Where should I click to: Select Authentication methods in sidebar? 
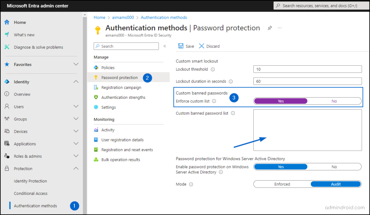(35, 206)
